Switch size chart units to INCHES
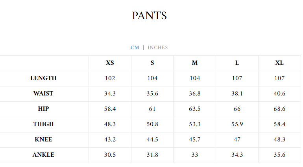The image size is (303, 167). point(158,48)
